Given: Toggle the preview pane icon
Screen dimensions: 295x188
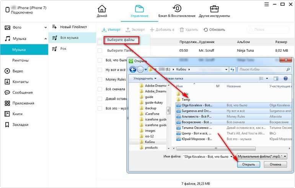Looking at the screenshot, I should [x=276, y=78].
